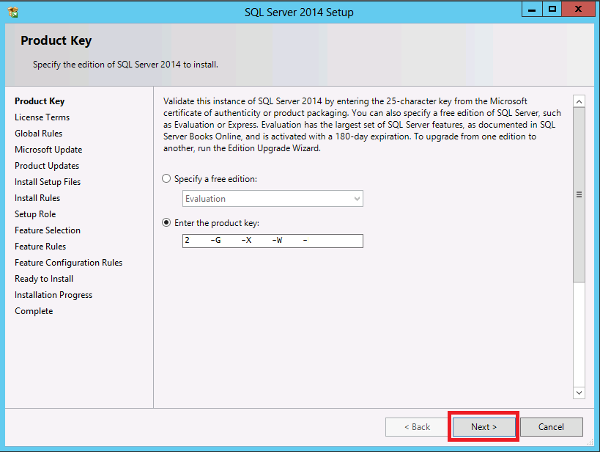Click the Install Rules step
The height and width of the screenshot is (452, 600).
click(37, 198)
